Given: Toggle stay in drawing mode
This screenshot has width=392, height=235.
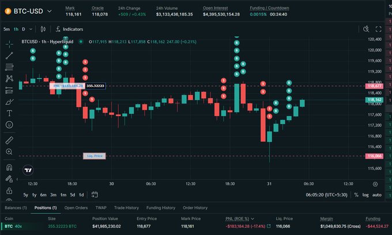Looking at the screenshot, I should (x=9, y=179).
